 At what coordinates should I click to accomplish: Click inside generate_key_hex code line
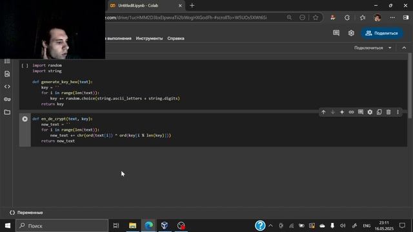(63, 82)
